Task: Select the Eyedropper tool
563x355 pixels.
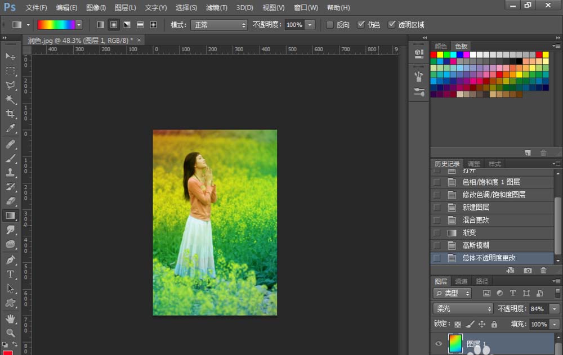Action: 10,129
